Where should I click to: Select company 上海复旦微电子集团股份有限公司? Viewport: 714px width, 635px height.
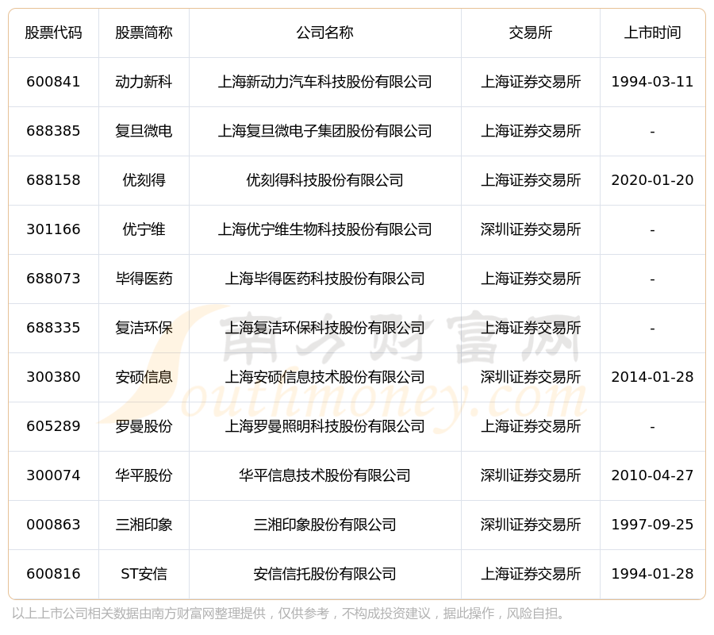(x=324, y=131)
